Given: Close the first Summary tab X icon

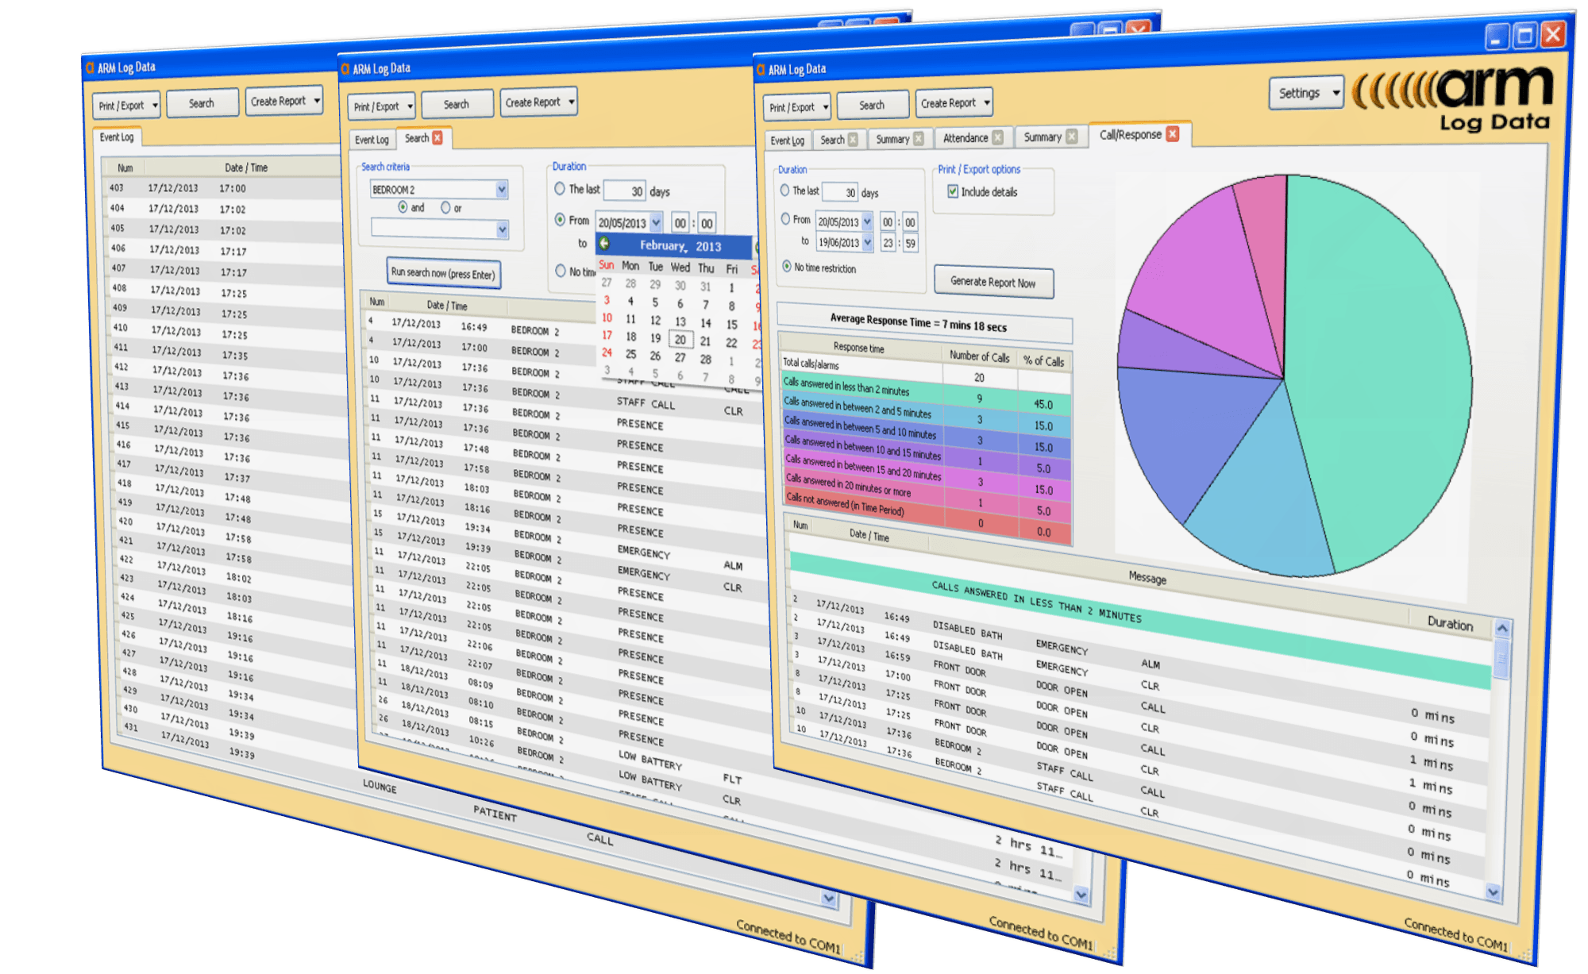Looking at the screenshot, I should 919,139.
